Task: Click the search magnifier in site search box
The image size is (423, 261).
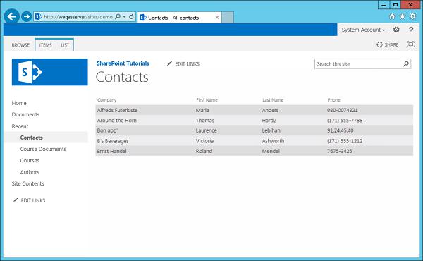Action: pyautogui.click(x=406, y=64)
